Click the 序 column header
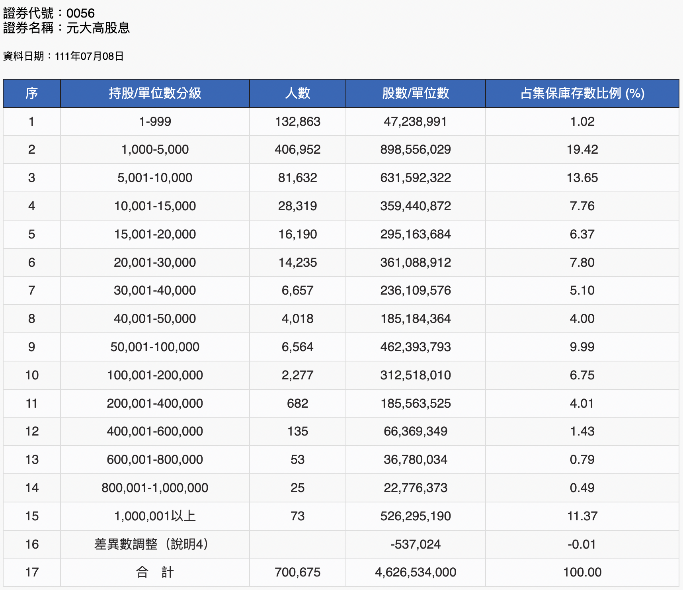 [x=31, y=93]
